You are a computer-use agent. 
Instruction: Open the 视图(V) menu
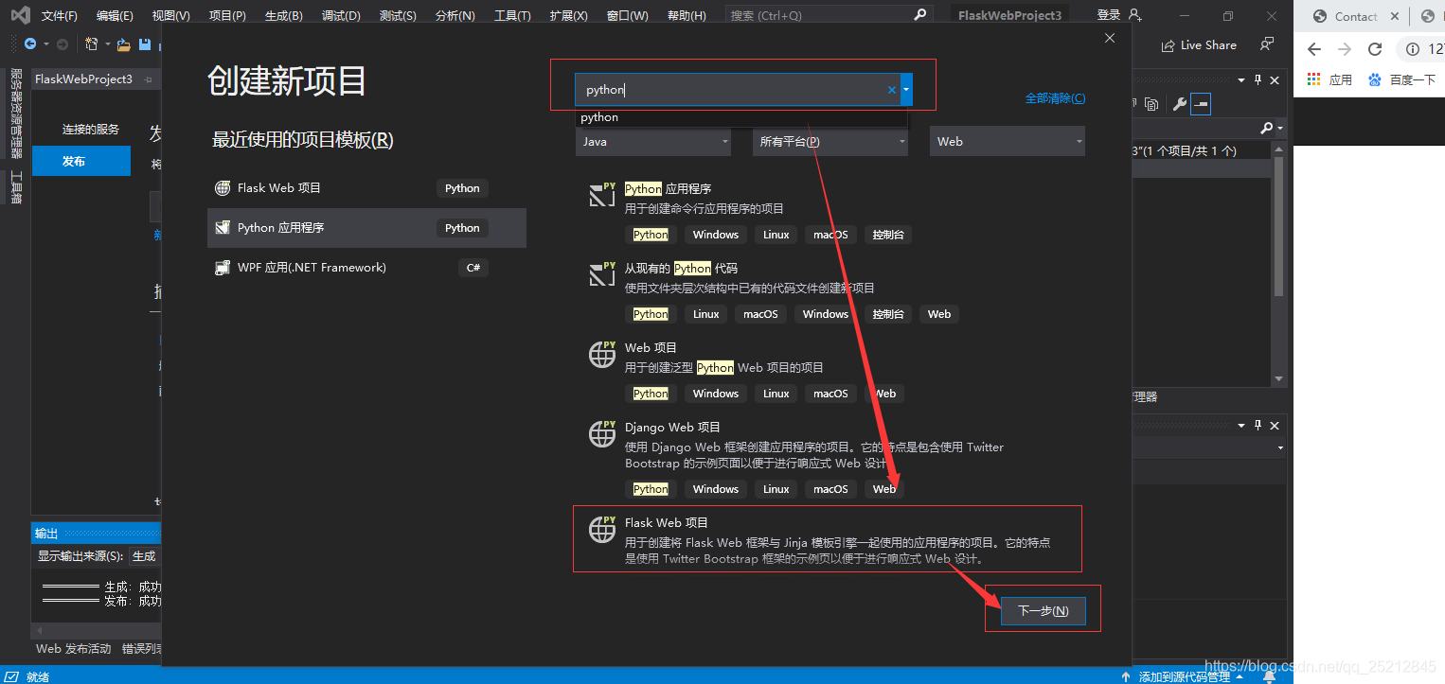170,15
